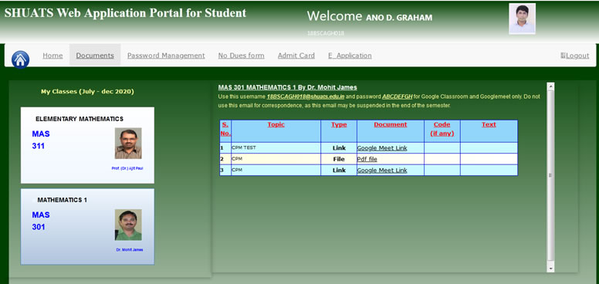Sort by the Topic column header
Image resolution: width=599 pixels, height=284 pixels.
point(276,124)
